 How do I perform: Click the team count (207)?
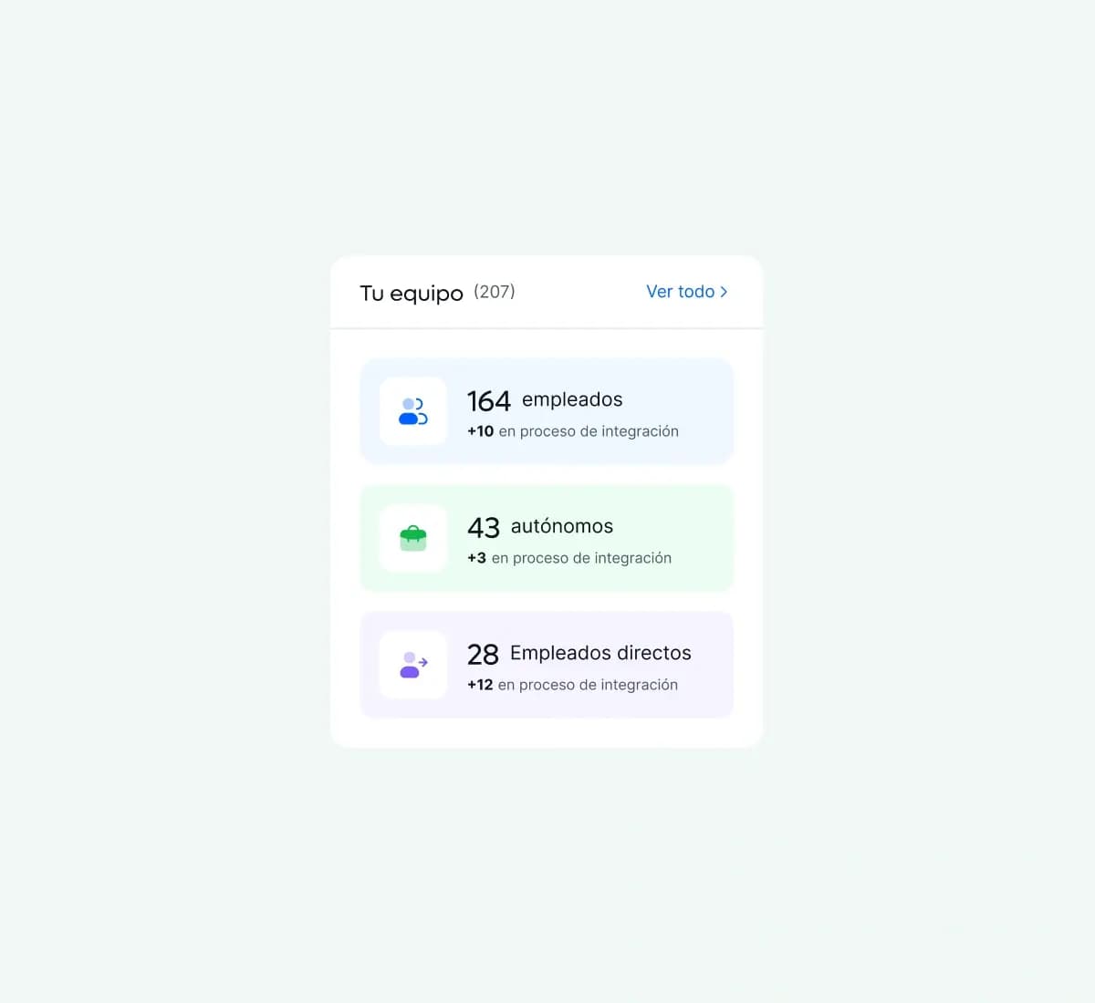click(x=495, y=292)
